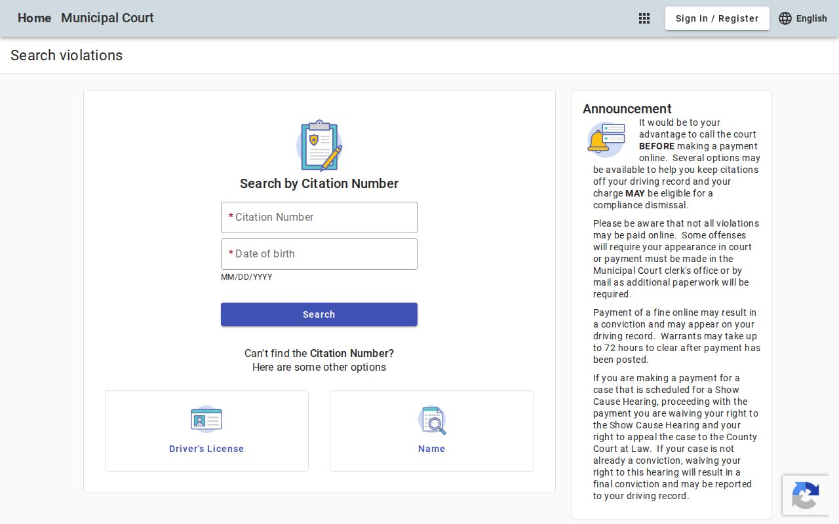The width and height of the screenshot is (839, 524).
Task: Open the apps grid menu icon
Action: pos(644,18)
